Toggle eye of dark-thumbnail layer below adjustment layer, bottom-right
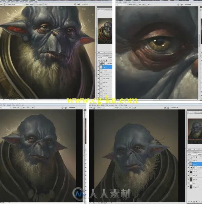 click(188, 172)
